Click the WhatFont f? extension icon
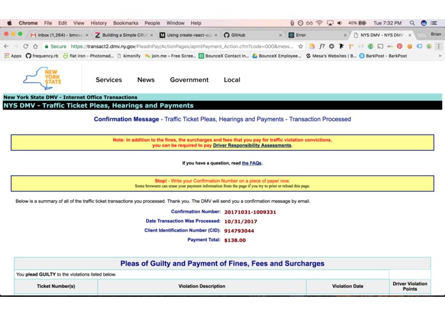 [x=322, y=46]
